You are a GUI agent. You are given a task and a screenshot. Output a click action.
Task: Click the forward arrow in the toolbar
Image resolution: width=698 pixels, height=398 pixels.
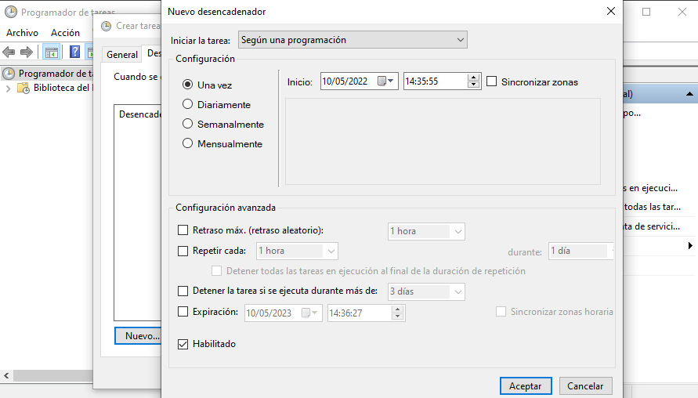[x=27, y=52]
